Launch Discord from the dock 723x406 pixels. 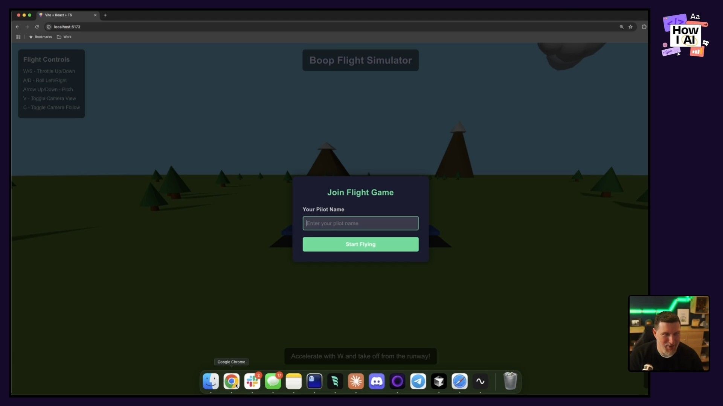377,381
